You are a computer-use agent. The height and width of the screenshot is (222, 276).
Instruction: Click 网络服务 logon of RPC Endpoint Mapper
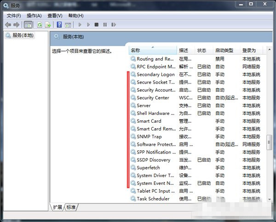251,67
